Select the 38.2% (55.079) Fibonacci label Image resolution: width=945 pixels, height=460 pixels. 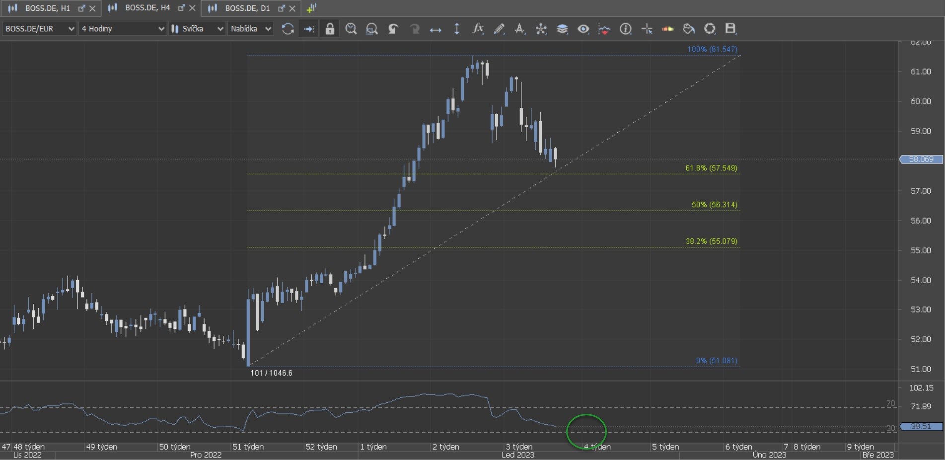711,241
